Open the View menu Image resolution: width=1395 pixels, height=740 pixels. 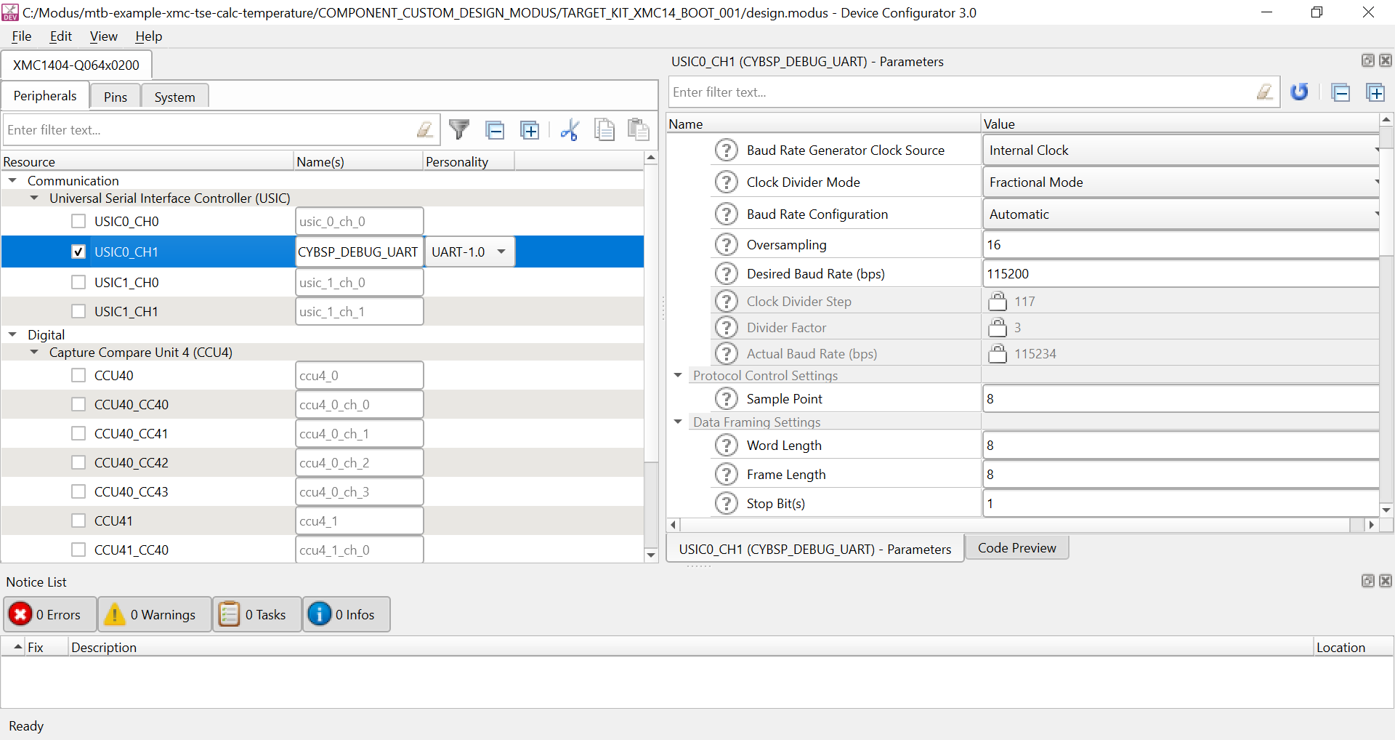pyautogui.click(x=104, y=36)
